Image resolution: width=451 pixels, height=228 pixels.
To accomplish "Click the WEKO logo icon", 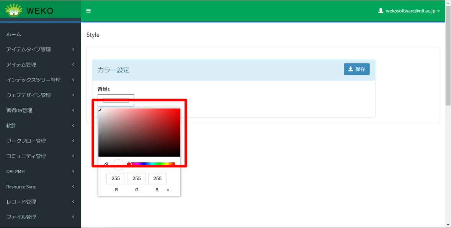I will click(14, 10).
